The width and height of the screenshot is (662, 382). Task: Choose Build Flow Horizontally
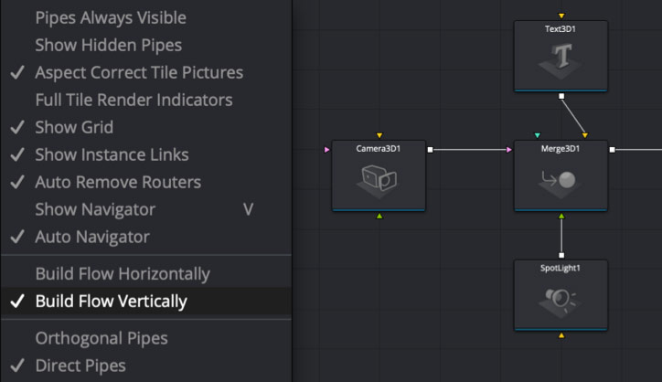[122, 273]
